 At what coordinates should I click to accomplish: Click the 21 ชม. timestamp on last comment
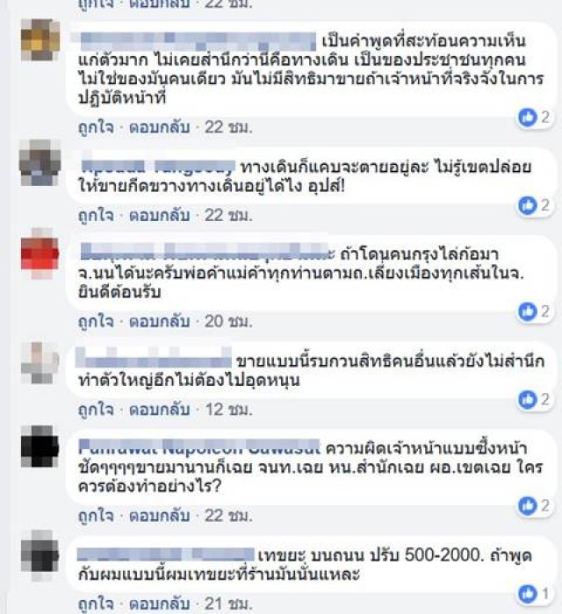[x=228, y=603]
